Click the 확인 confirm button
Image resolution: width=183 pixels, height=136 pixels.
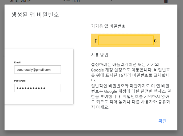(x=162, y=121)
